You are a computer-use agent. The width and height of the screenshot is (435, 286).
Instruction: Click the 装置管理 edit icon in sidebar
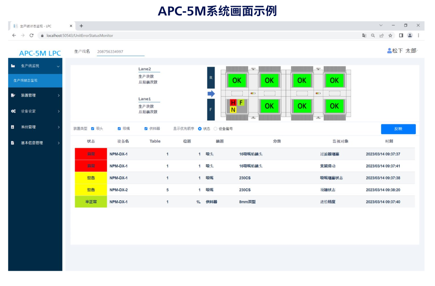pyautogui.click(x=13, y=95)
